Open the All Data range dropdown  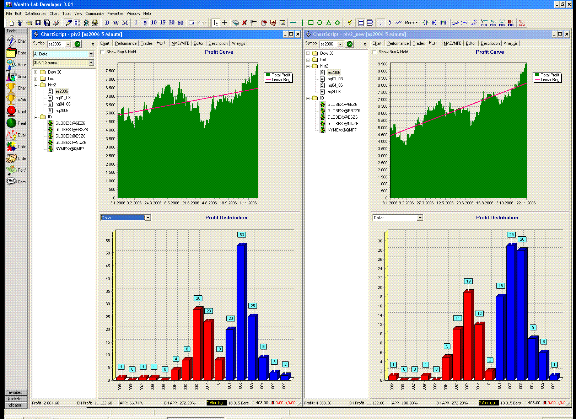coord(91,54)
